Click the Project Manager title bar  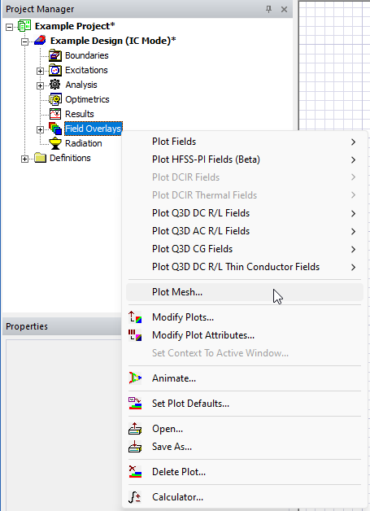click(x=147, y=9)
